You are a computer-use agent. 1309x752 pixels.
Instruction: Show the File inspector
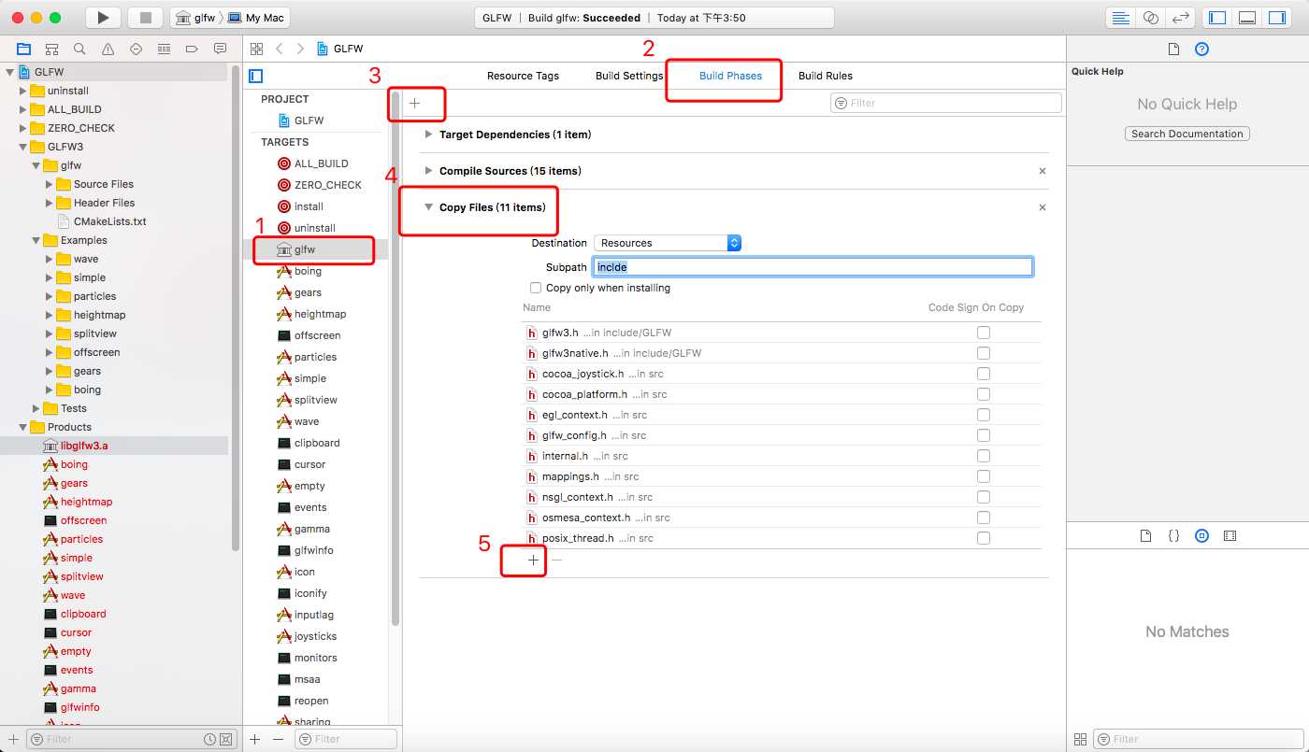pyautogui.click(x=1173, y=49)
